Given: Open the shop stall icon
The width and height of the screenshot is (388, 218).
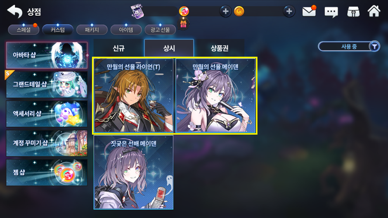Looking at the screenshot, I should click(353, 12).
